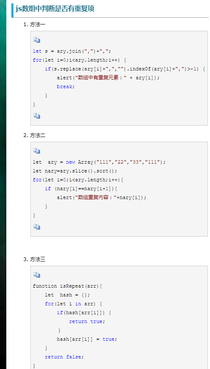The width and height of the screenshot is (210, 369).
Task: Click the alert line 数组中有重复元素
Action: point(108,78)
